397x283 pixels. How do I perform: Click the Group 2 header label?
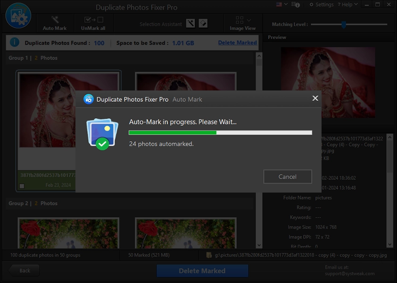33,203
